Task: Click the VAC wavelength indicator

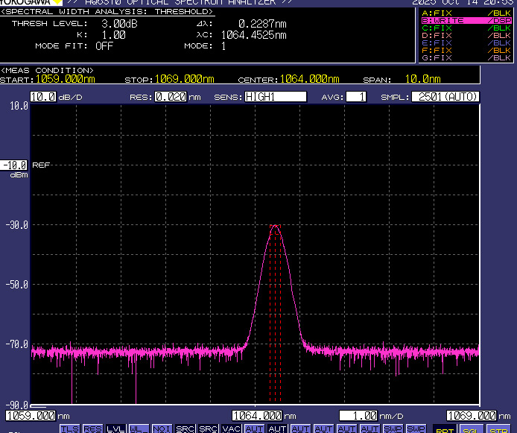Action: click(x=232, y=429)
